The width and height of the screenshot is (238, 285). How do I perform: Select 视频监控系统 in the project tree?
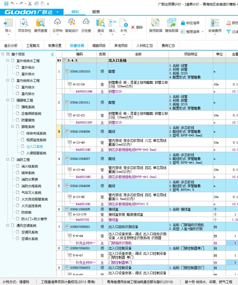[36, 140]
